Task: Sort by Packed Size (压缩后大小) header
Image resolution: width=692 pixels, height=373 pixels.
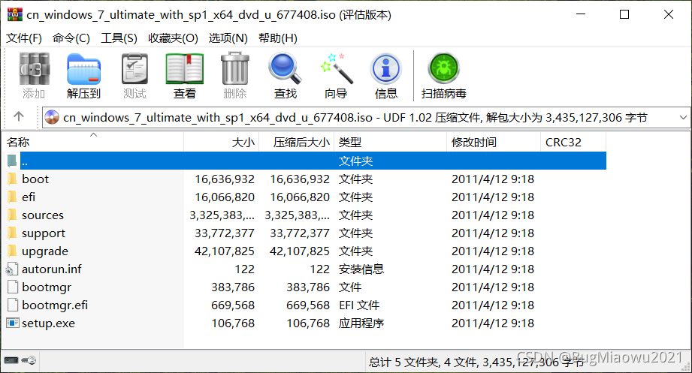Action: tap(297, 142)
